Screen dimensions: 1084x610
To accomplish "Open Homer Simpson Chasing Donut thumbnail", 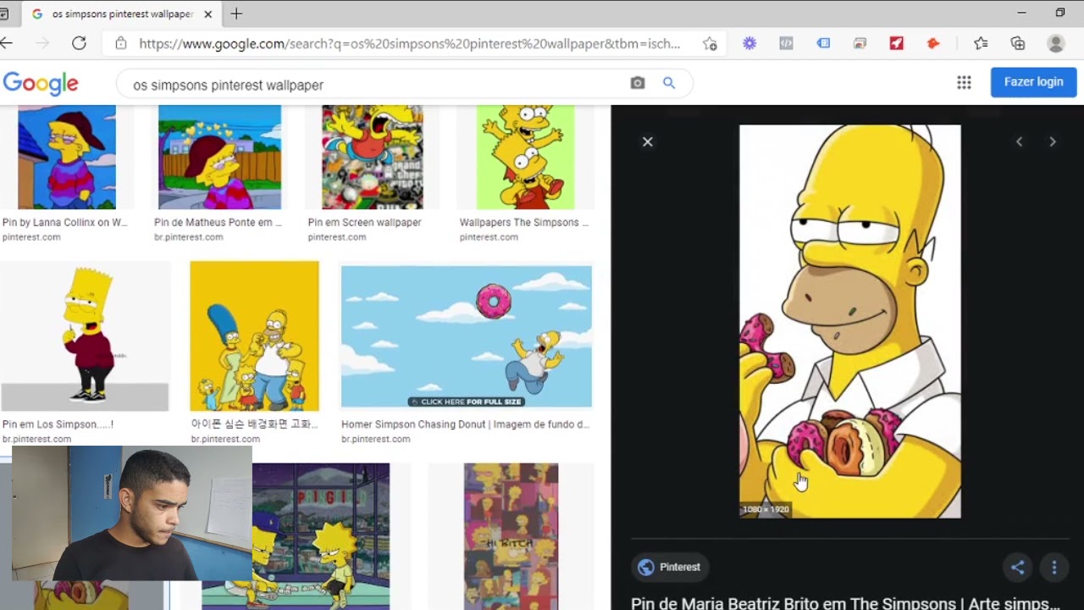I will pos(467,336).
